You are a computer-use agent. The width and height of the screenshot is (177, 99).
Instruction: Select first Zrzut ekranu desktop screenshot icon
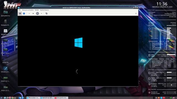click(x=6, y=42)
